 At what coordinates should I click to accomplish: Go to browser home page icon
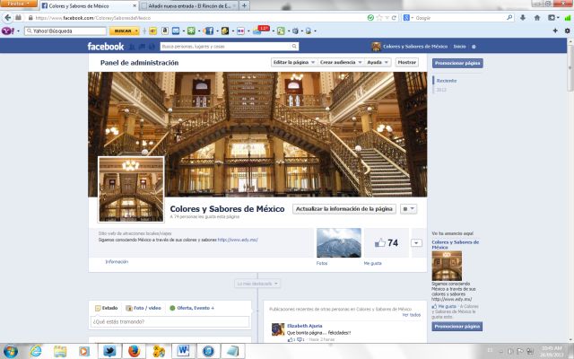point(537,18)
